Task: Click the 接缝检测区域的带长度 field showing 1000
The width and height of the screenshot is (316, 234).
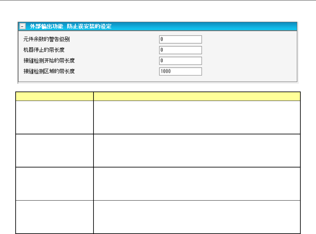Action: pyautogui.click(x=180, y=71)
